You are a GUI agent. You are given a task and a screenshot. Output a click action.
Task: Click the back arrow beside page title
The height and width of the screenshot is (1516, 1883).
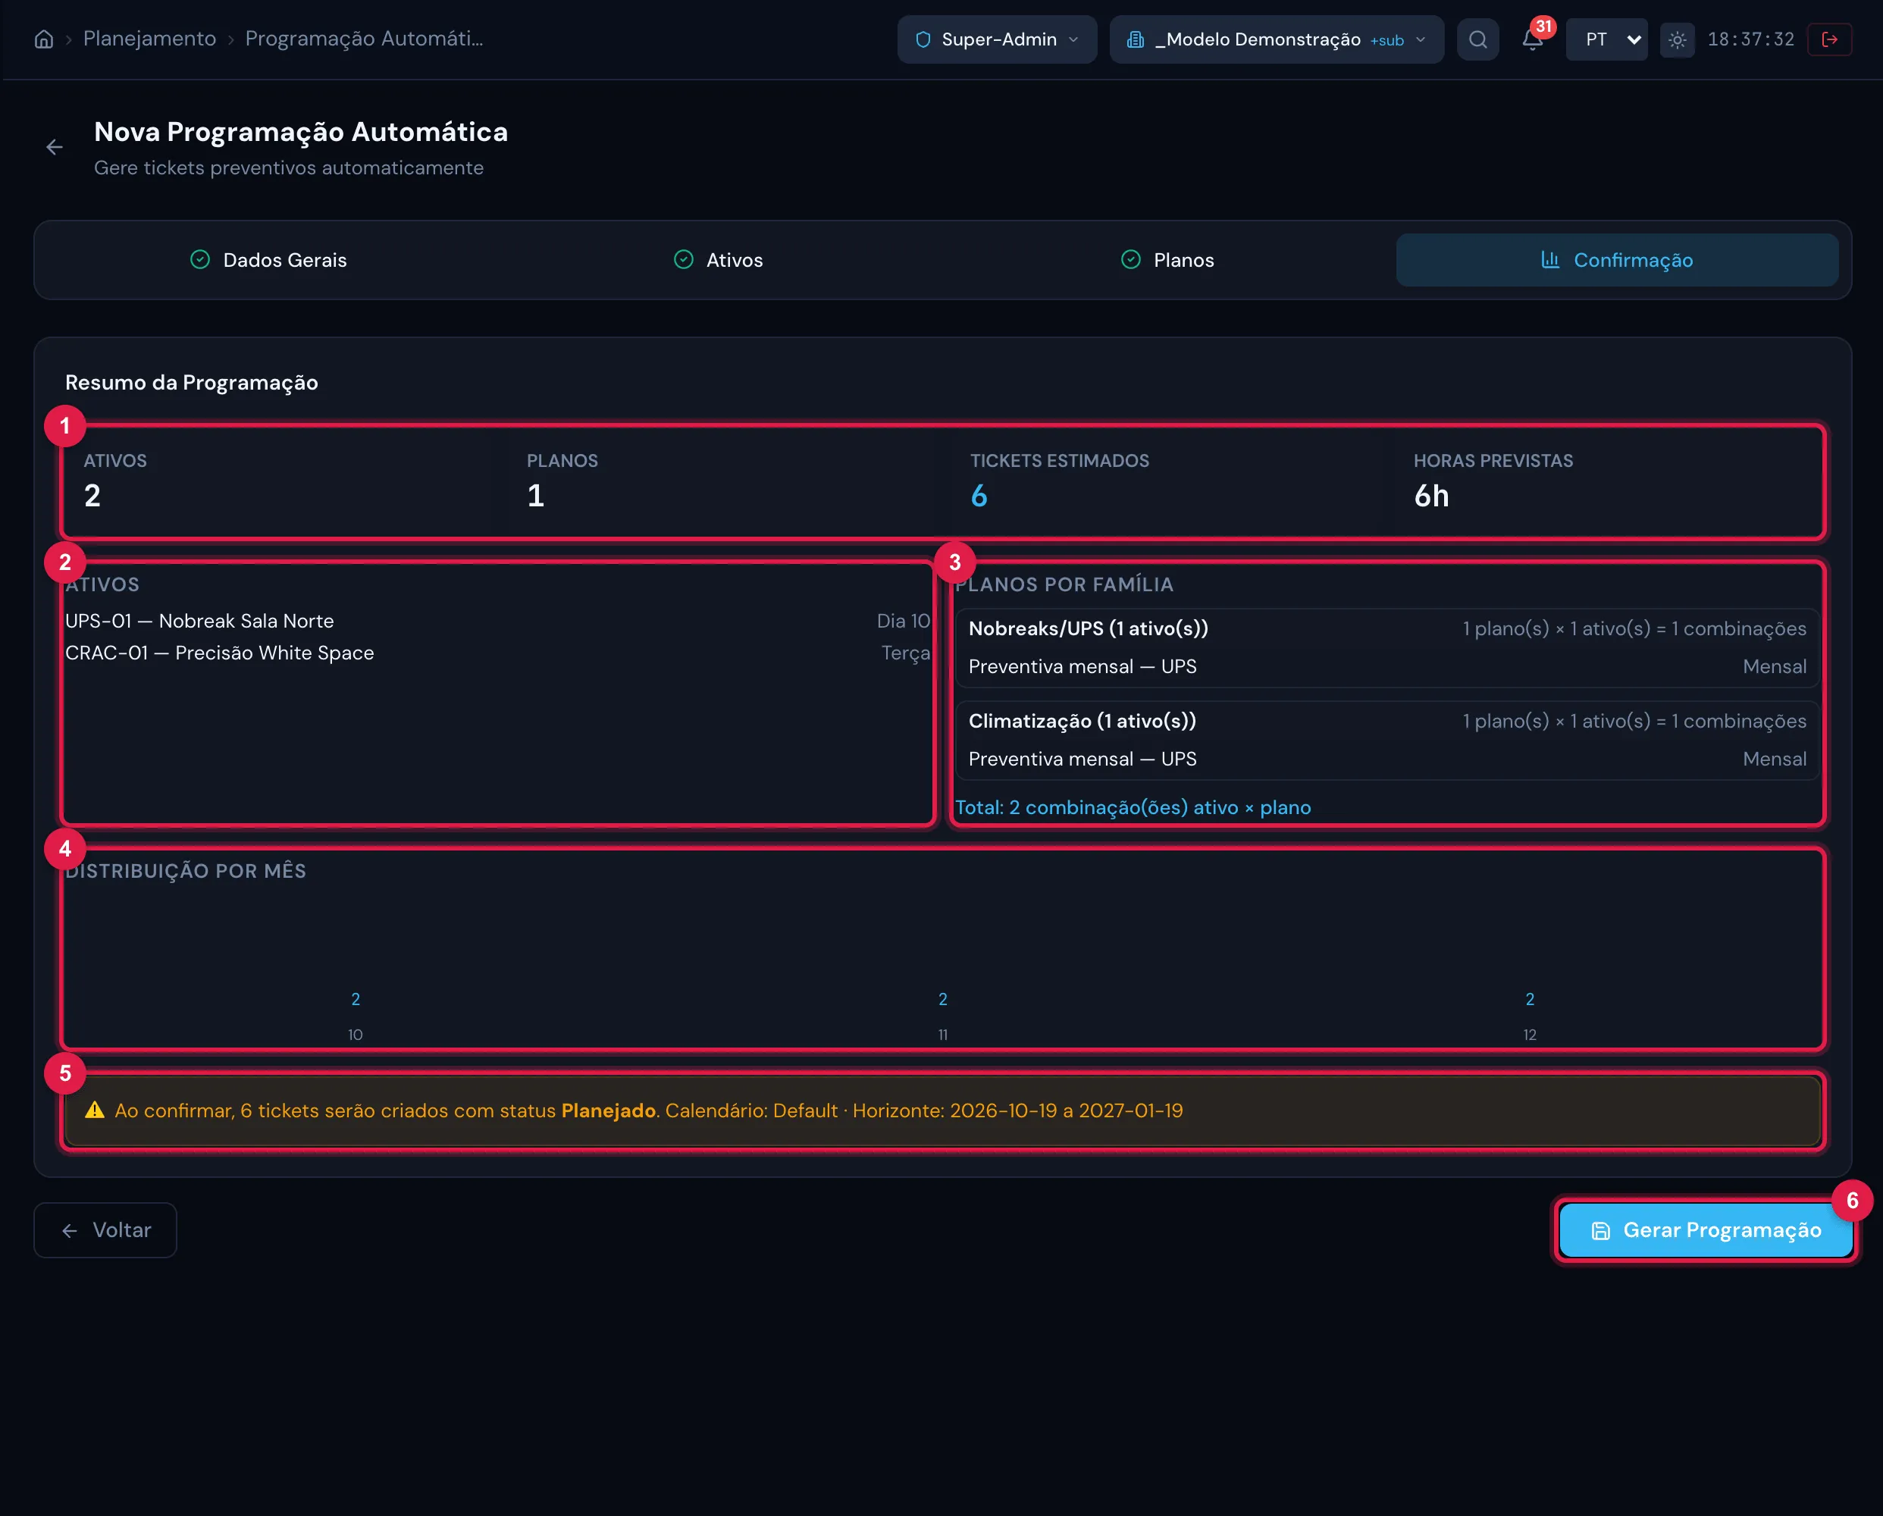click(54, 148)
